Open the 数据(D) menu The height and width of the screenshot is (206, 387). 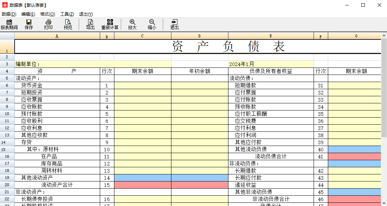[x=7, y=14]
